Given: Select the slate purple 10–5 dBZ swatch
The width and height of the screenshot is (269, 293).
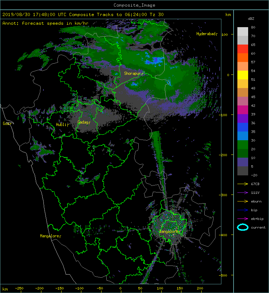Looking at the screenshot, I should [x=243, y=162].
